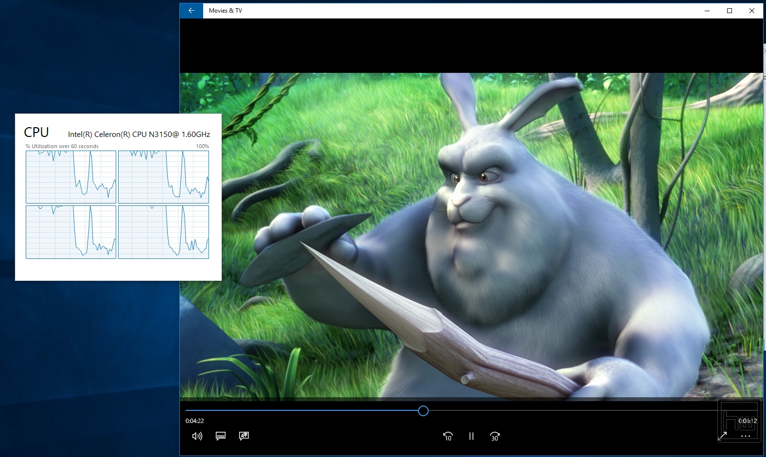
Task: Click the fourth CPU core graph, bottom row
Action: (x=163, y=232)
